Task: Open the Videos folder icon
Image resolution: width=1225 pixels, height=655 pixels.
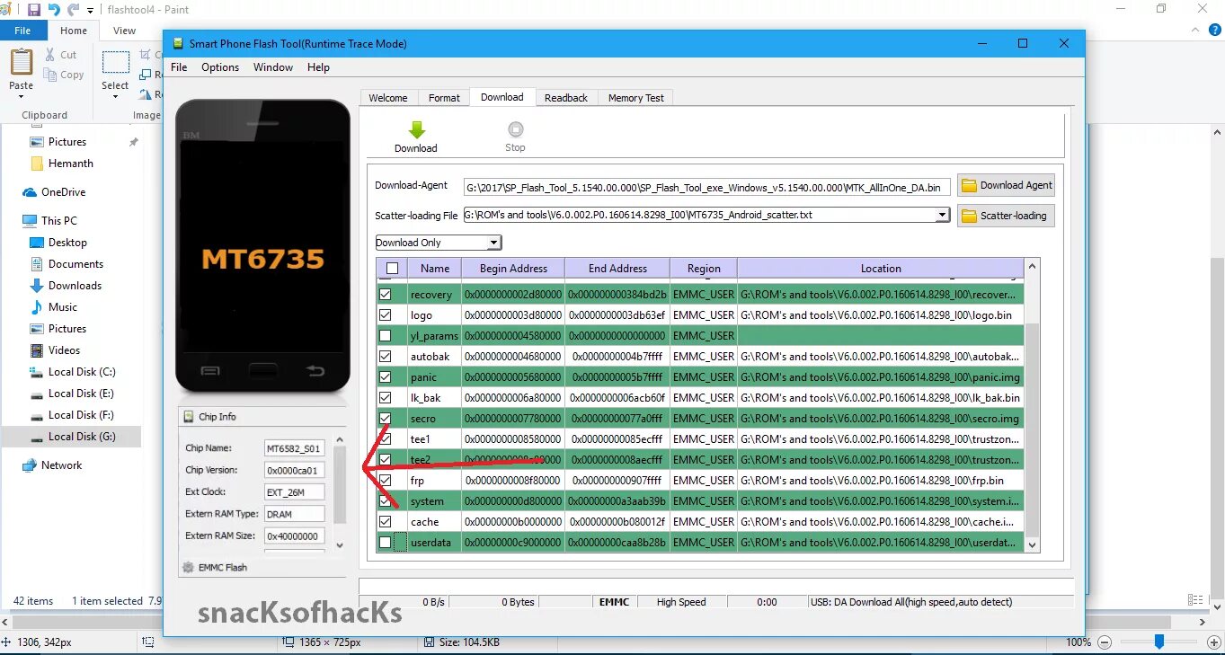Action: point(37,350)
